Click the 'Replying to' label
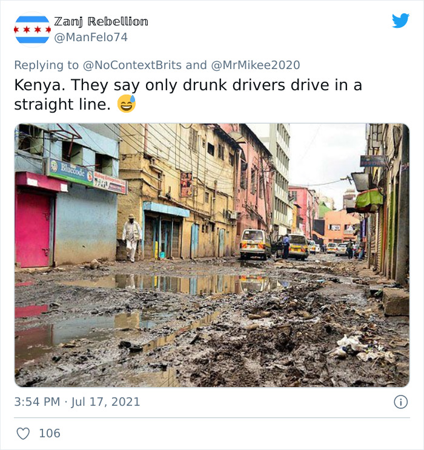Screen dimensions: 424x450 47,65
